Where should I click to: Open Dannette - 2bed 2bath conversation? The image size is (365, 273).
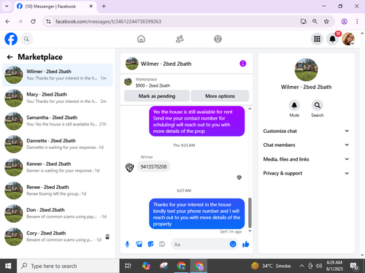58,144
